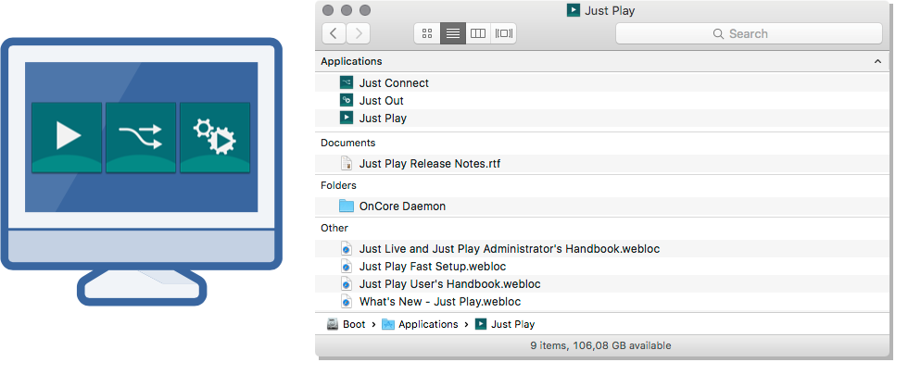Select Just Play Release Notes.rtf
Viewport: 908px width, 375px height.
(602, 163)
